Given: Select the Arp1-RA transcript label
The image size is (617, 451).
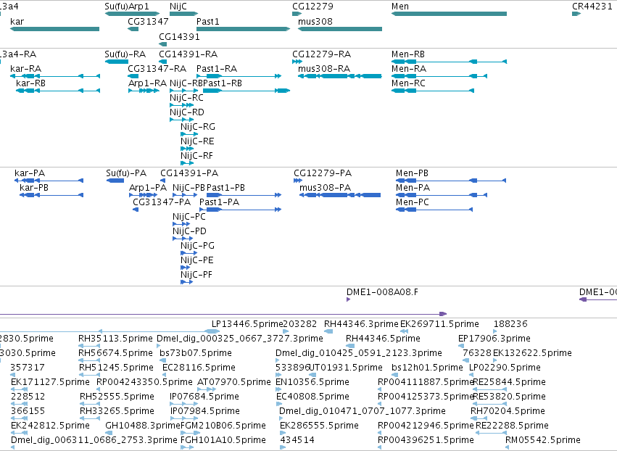Looking at the screenshot, I should 148,83.
